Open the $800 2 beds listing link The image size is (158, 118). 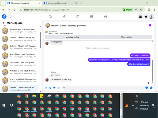point(61,33)
